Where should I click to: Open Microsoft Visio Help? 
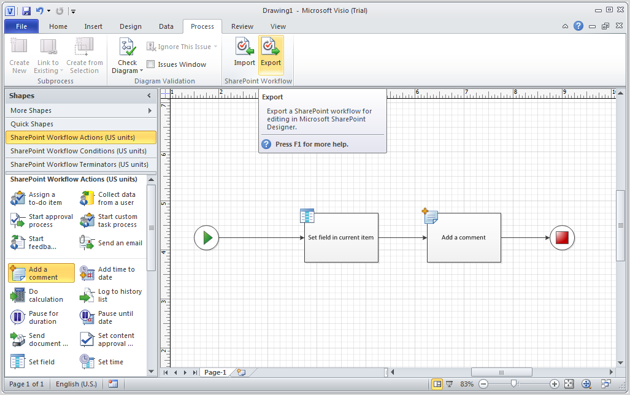[x=578, y=26]
